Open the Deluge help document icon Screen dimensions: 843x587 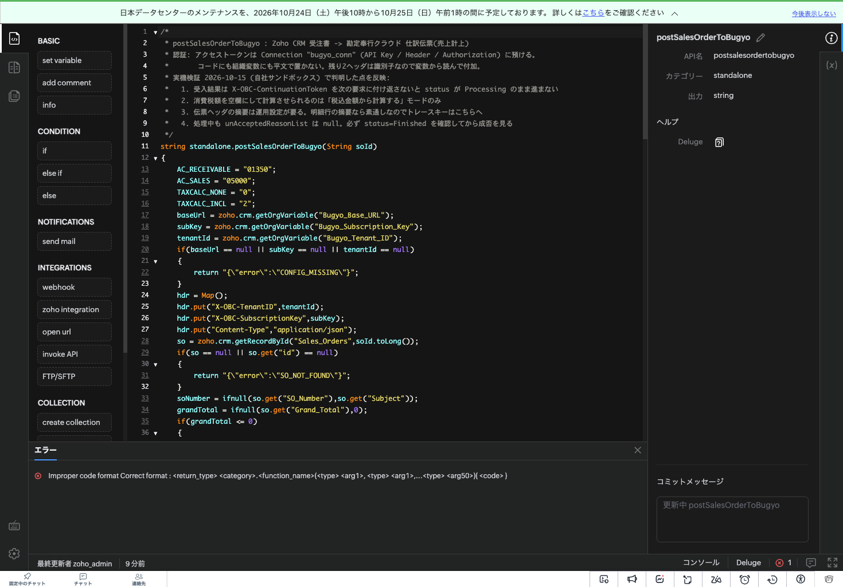(x=719, y=142)
